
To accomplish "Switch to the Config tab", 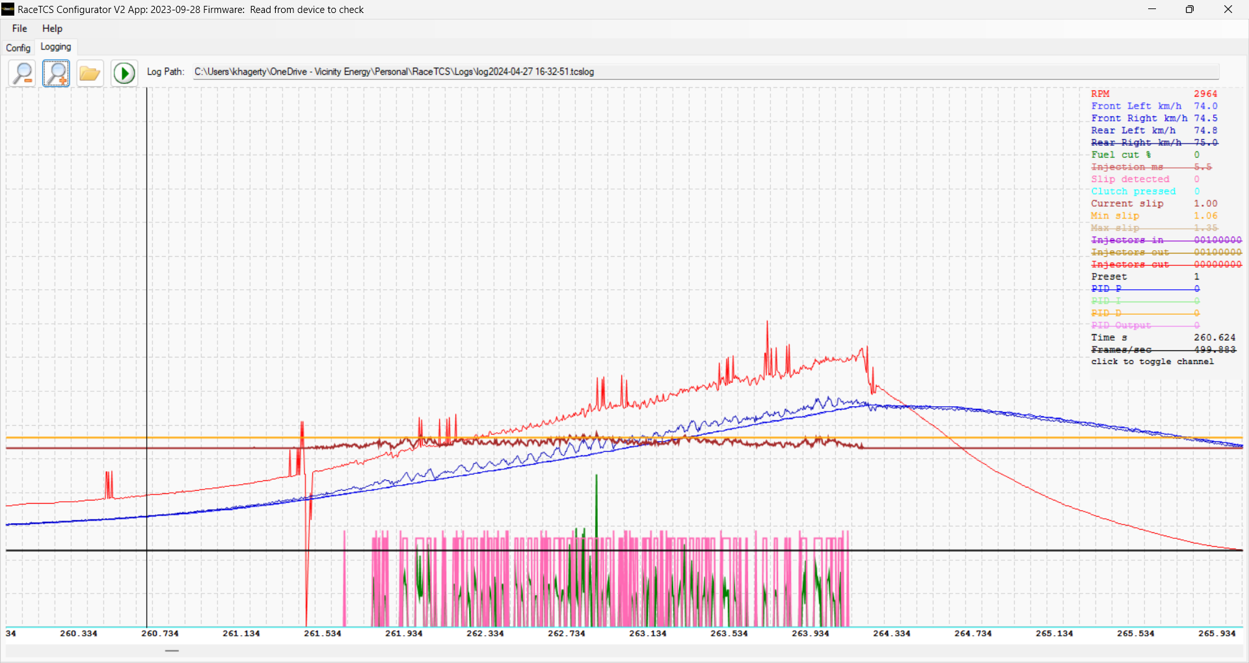I will (18, 47).
